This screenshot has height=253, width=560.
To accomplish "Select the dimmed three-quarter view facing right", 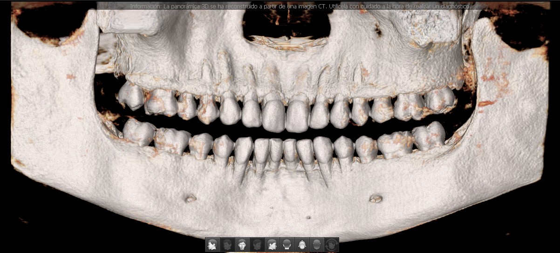I will point(257,245).
